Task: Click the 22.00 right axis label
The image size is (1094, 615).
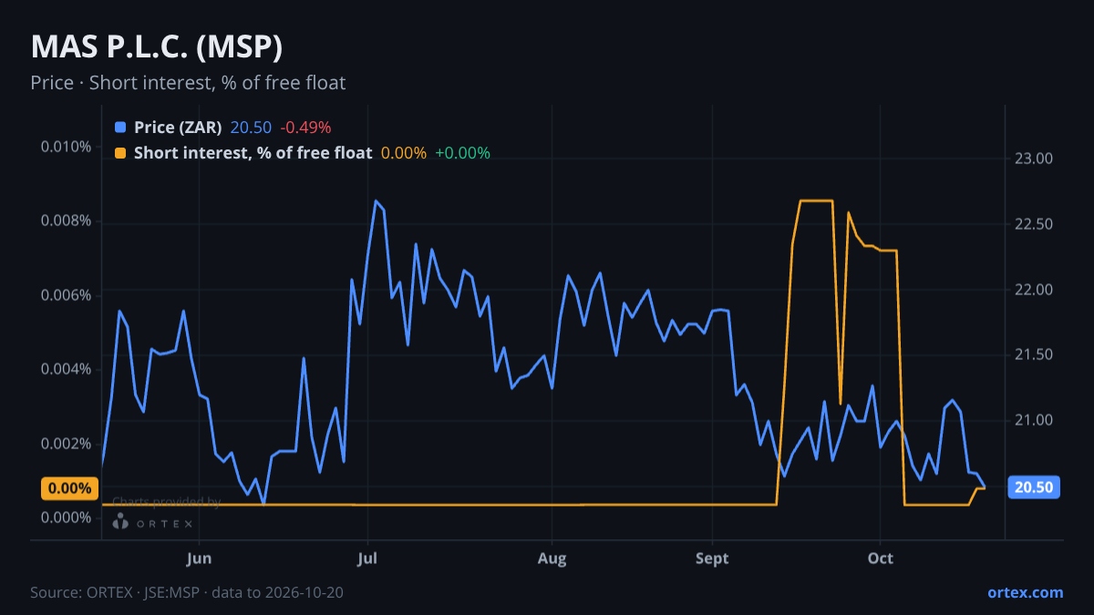Action: tap(1034, 290)
